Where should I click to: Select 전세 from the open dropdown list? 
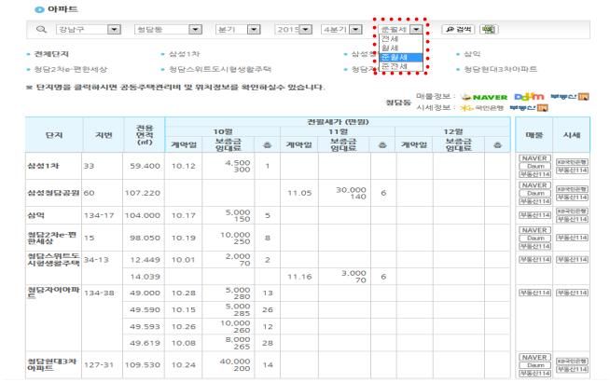[391, 39]
